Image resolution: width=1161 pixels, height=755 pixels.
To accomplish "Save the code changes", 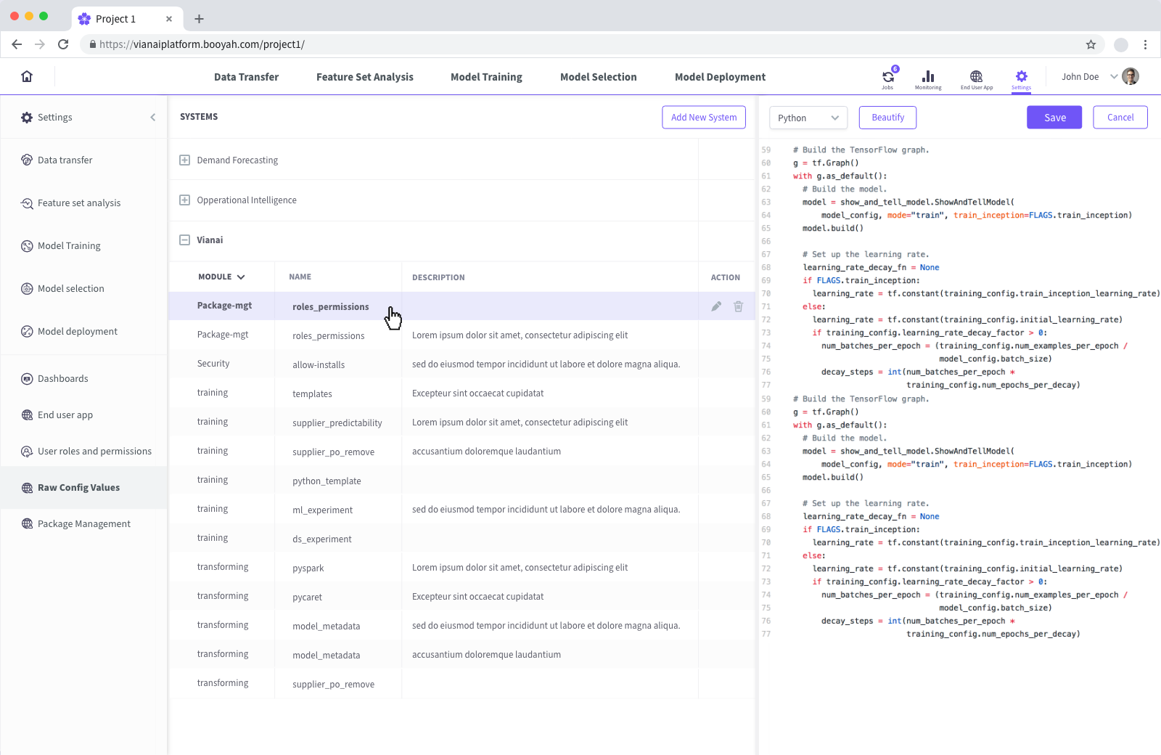I will [x=1054, y=117].
